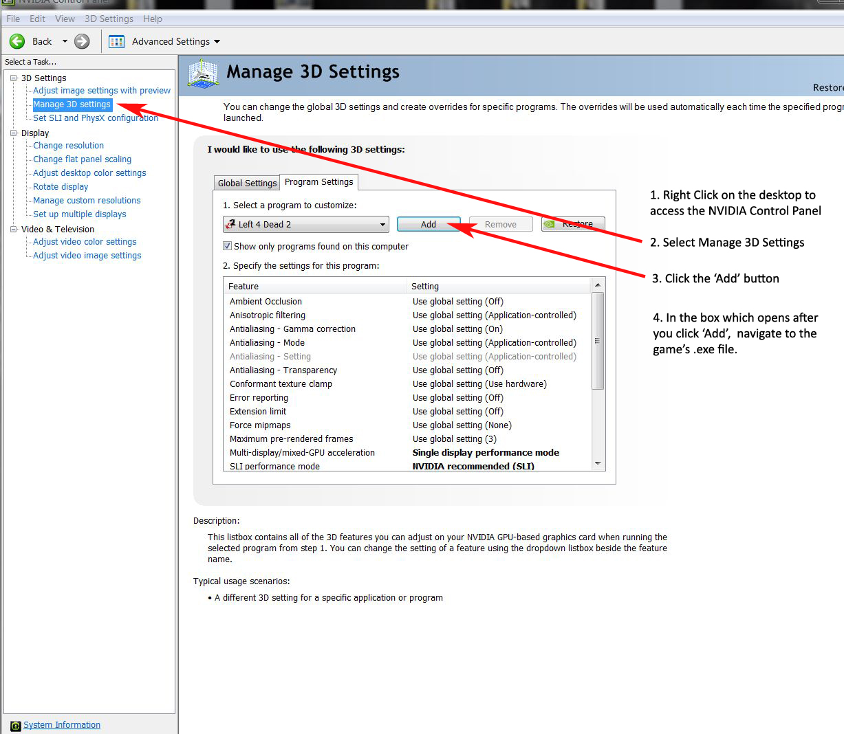Select Antialiasing - Transparency row
The height and width of the screenshot is (734, 844).
pyautogui.click(x=407, y=370)
